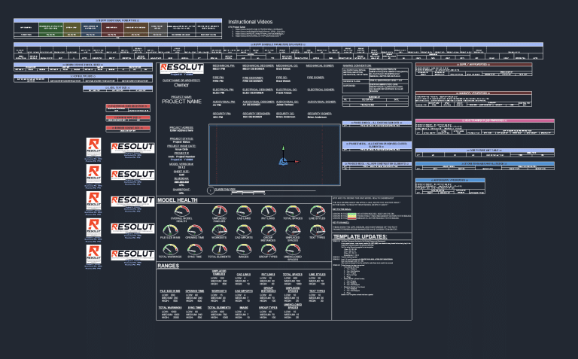The image size is (578, 359).
Task: Click the Total Warnings gauge
Action: 169,249
